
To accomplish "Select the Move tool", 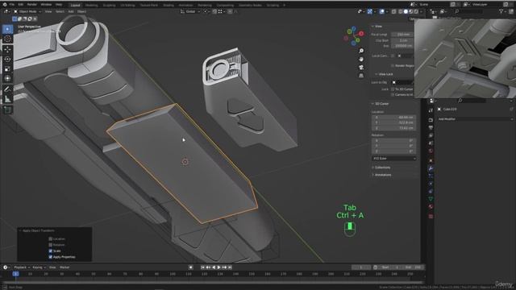I will click(7, 50).
